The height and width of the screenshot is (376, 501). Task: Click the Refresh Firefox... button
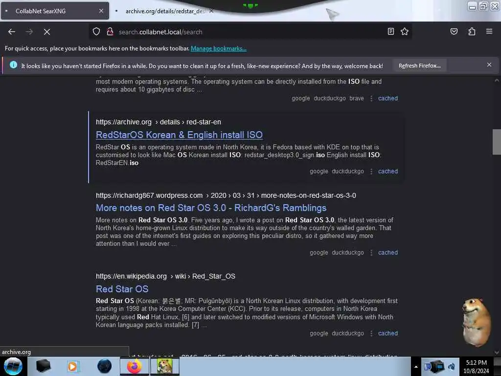coord(419,66)
